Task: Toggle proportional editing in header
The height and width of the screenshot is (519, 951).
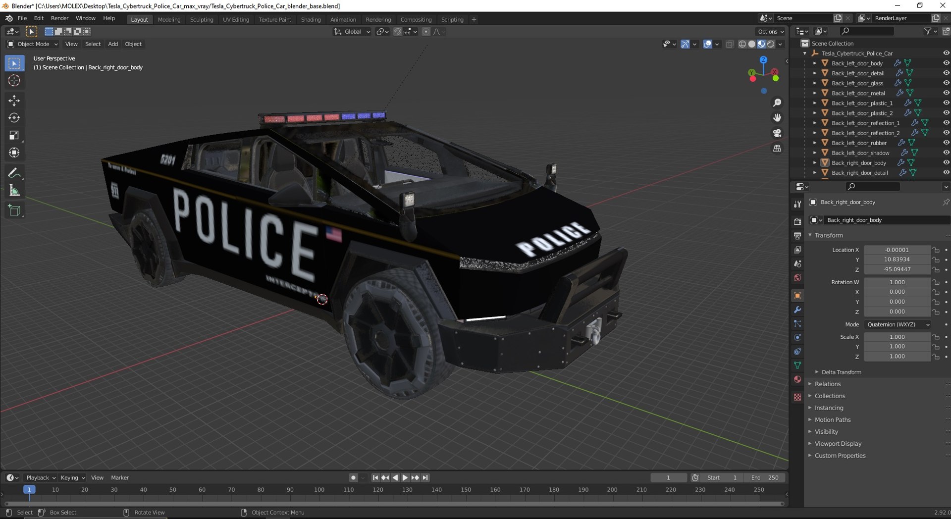Action: coord(426,32)
